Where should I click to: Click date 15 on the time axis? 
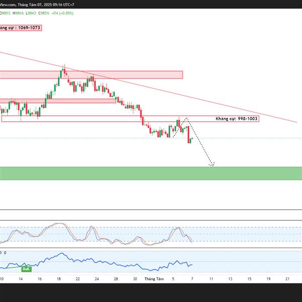click(x=249, y=279)
